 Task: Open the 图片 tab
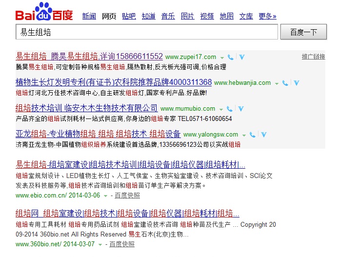point(188,16)
